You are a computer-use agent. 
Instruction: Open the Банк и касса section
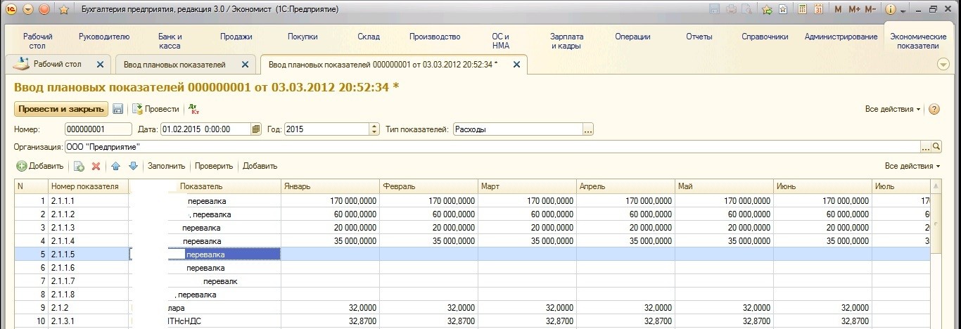[170, 41]
